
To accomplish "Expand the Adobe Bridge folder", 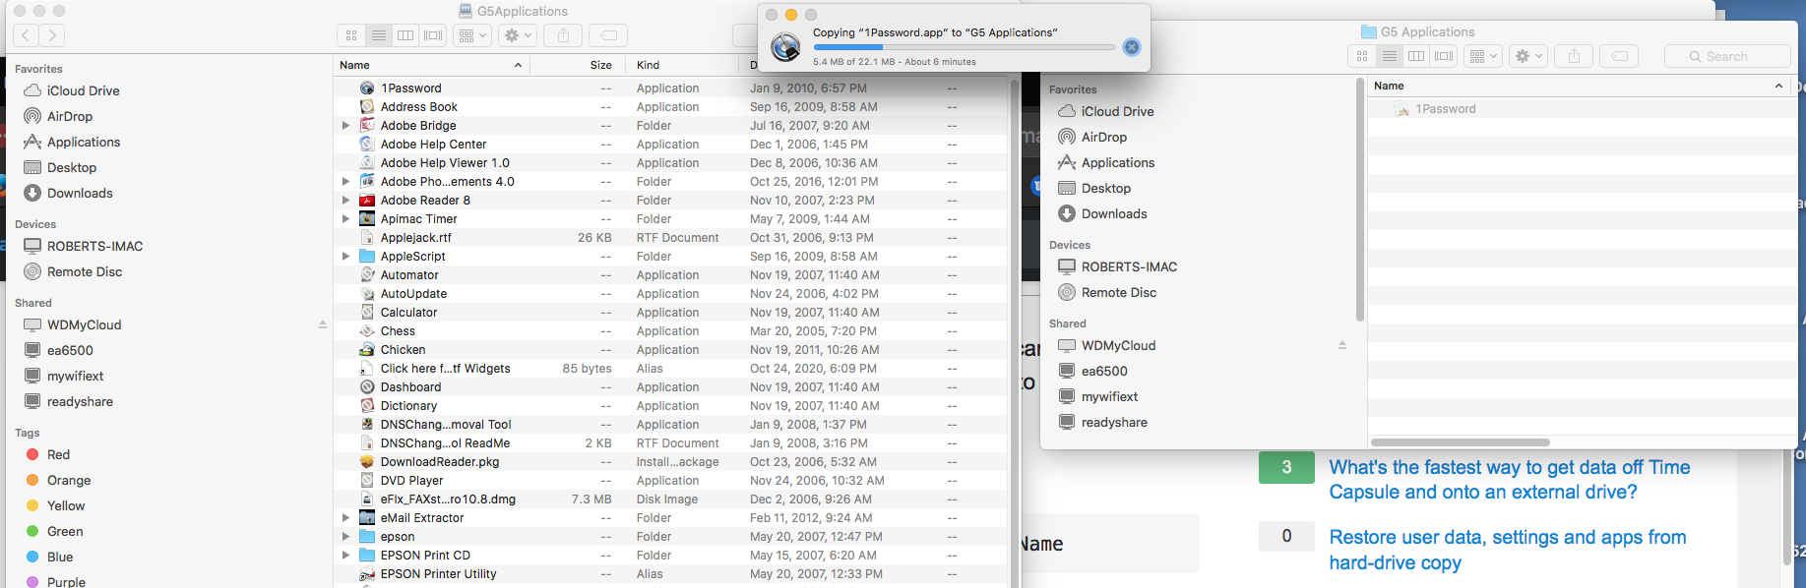I will (x=345, y=125).
